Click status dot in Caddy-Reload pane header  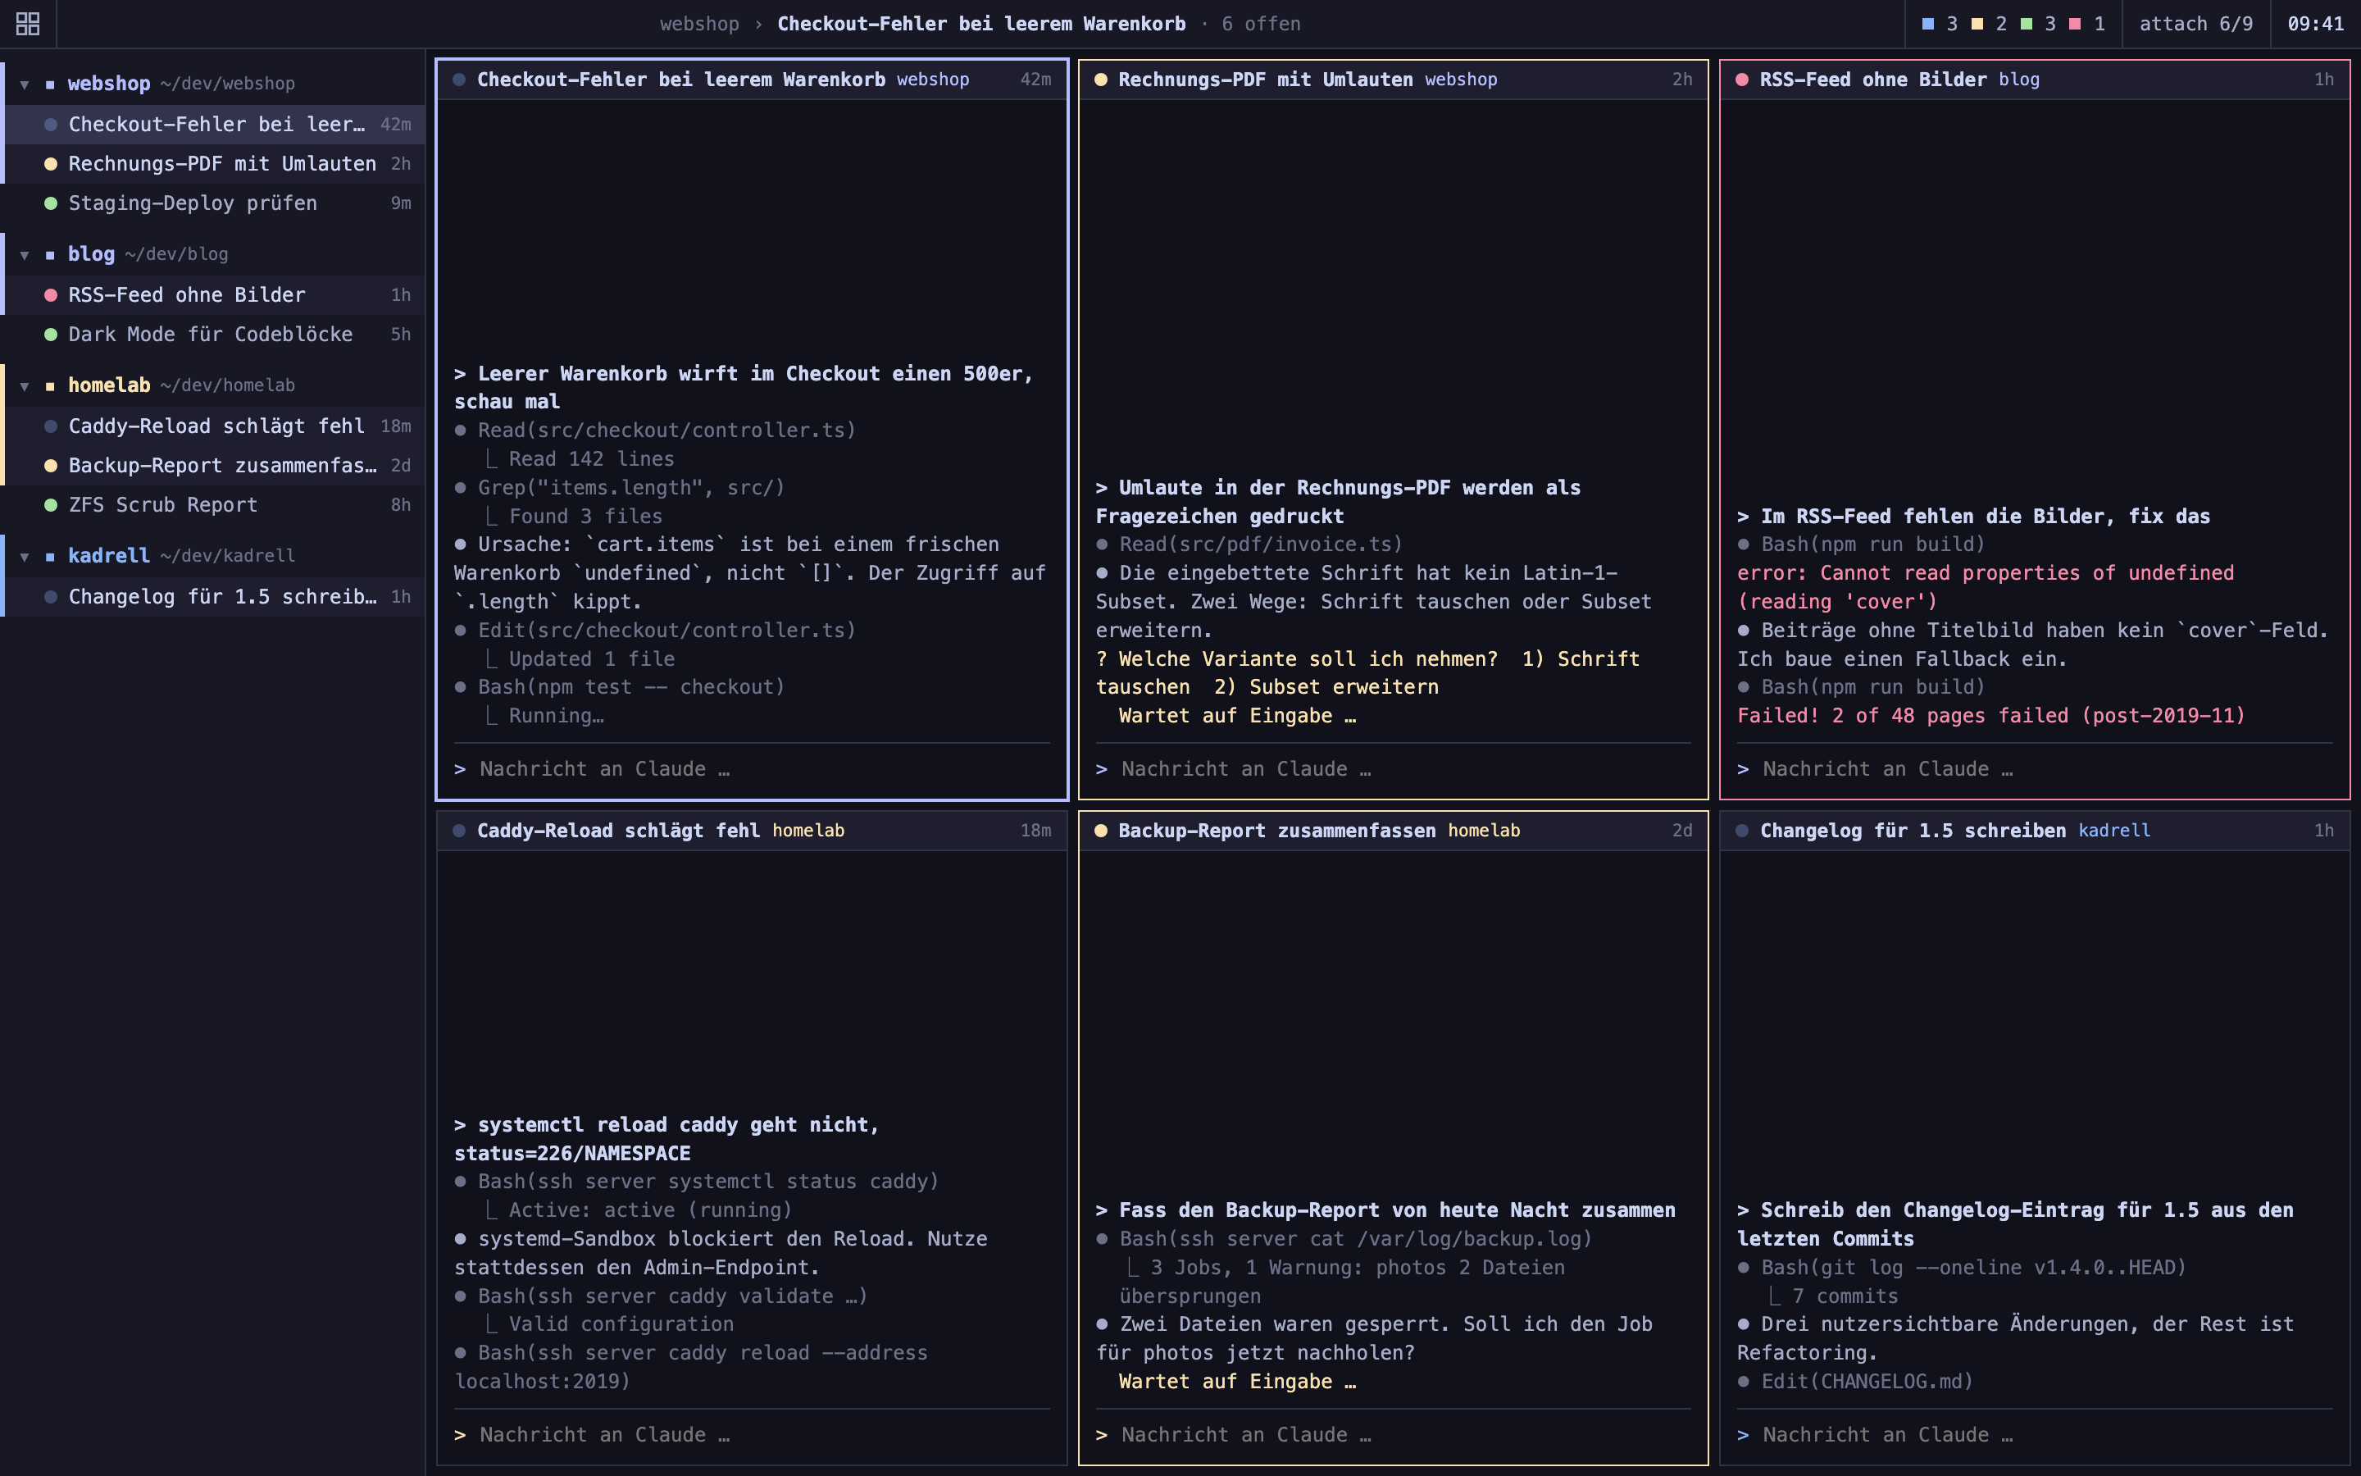click(x=460, y=831)
